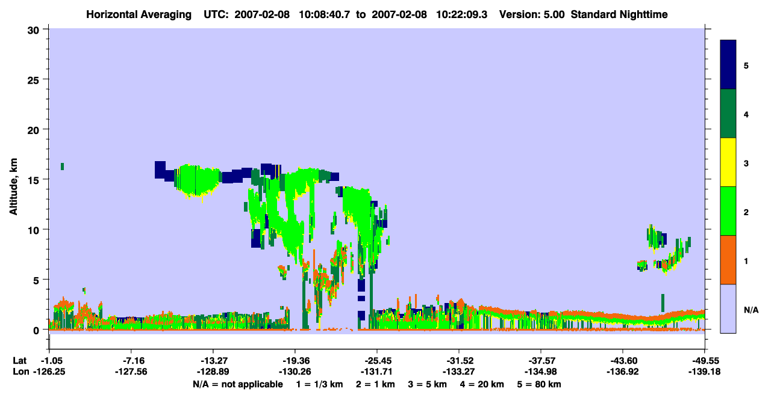Click latitude value -49.55
783x401 pixels.
point(704,360)
